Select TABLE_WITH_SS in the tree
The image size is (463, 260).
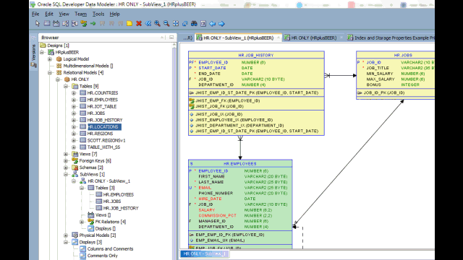point(103,147)
